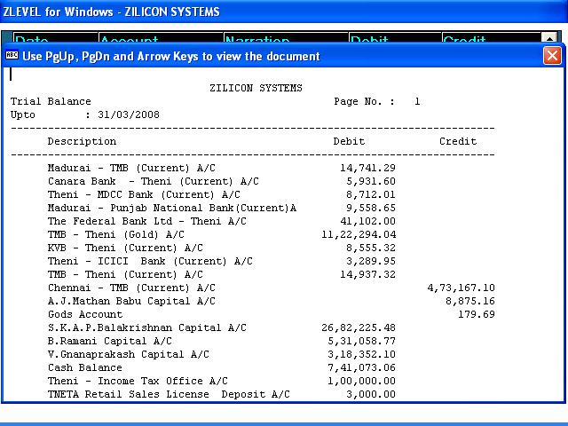Image resolution: width=568 pixels, height=426 pixels.
Task: Select 'Theni - Income Tax Office A/C'
Action: [138, 381]
